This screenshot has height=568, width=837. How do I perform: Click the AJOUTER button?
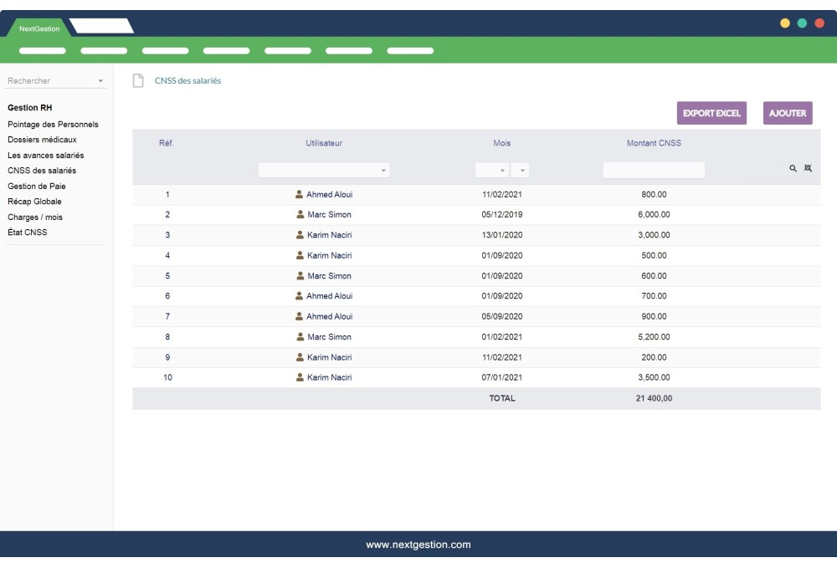[787, 112]
